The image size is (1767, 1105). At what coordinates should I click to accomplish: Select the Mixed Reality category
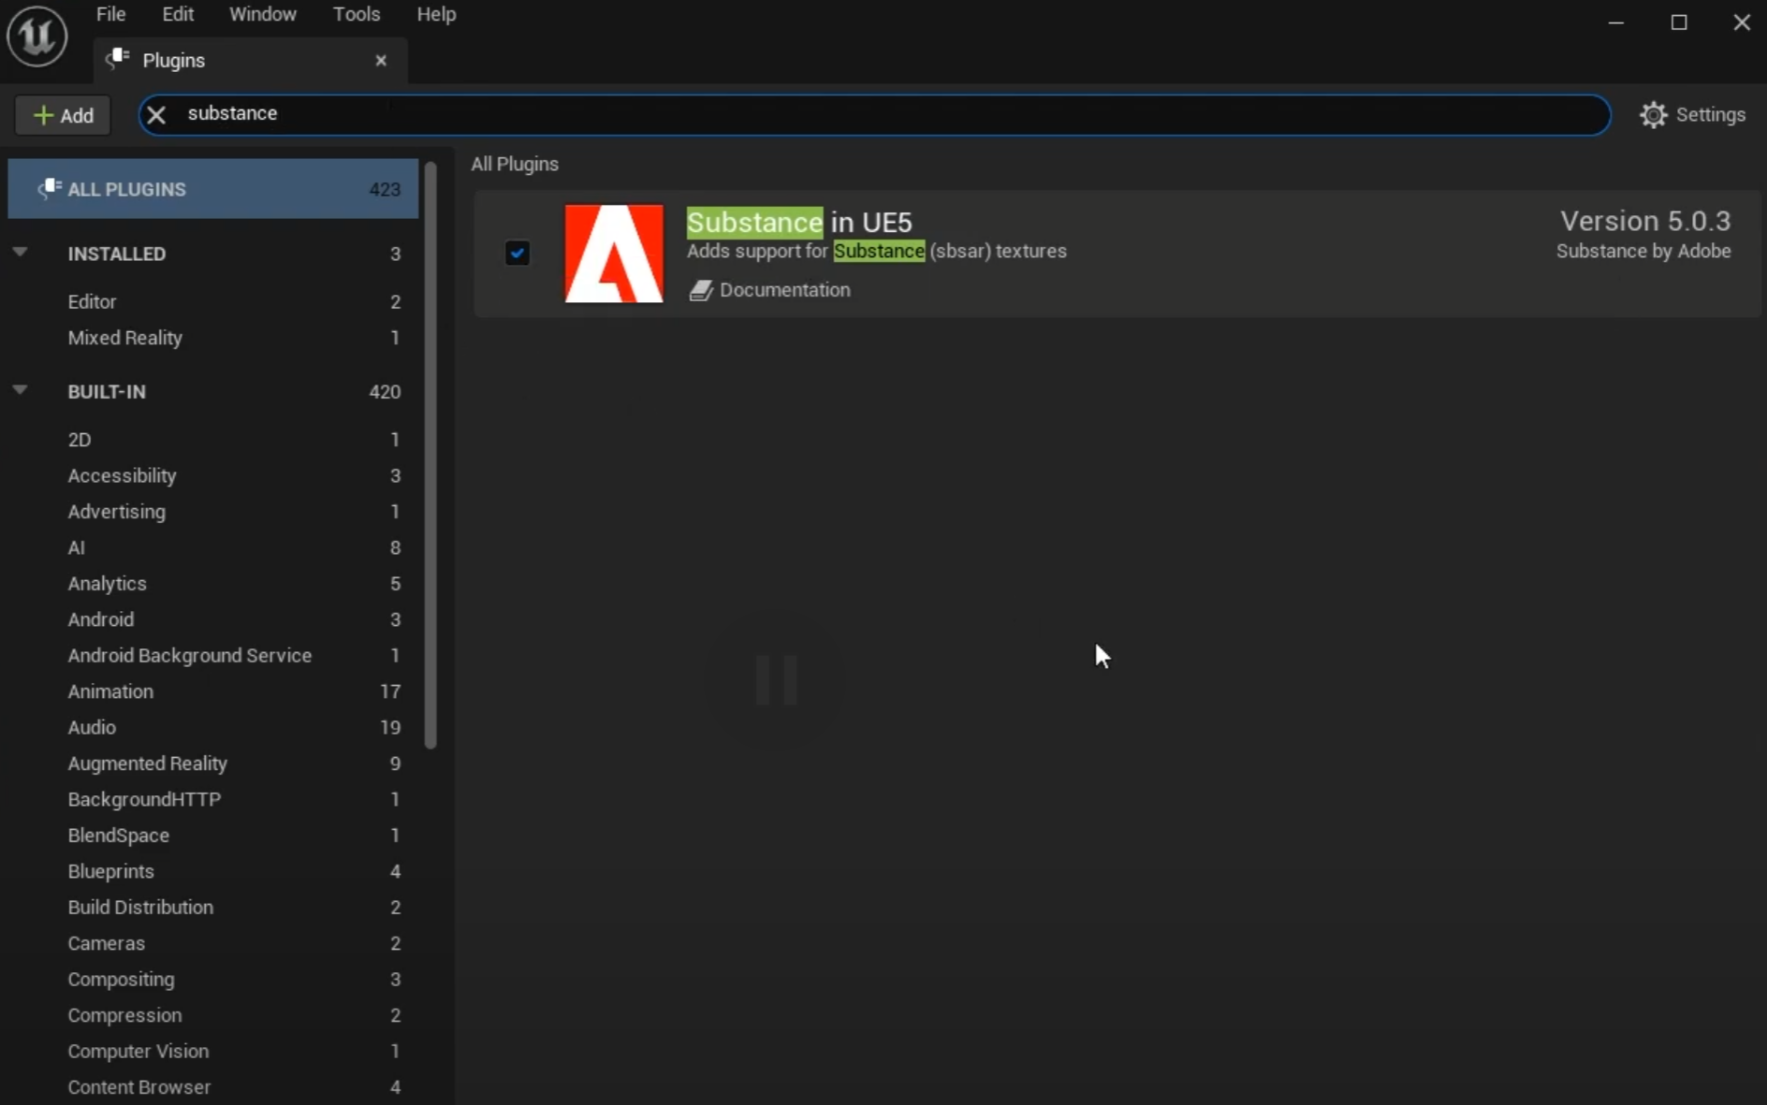tap(125, 338)
